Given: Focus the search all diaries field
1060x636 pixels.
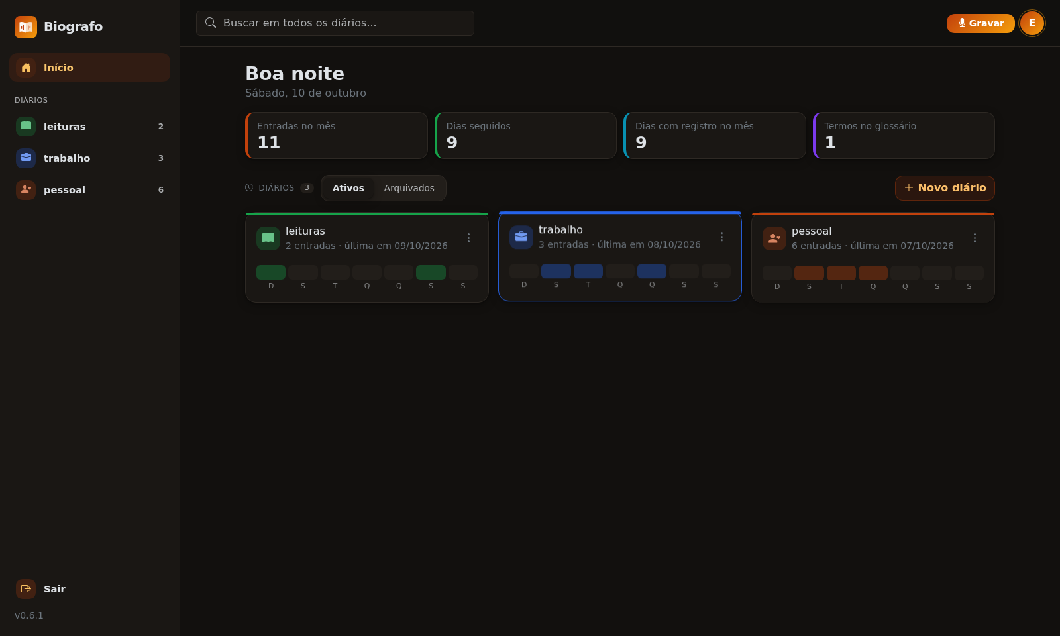Looking at the screenshot, I should click(335, 23).
